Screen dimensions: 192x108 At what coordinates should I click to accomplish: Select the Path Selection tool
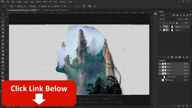3,73
